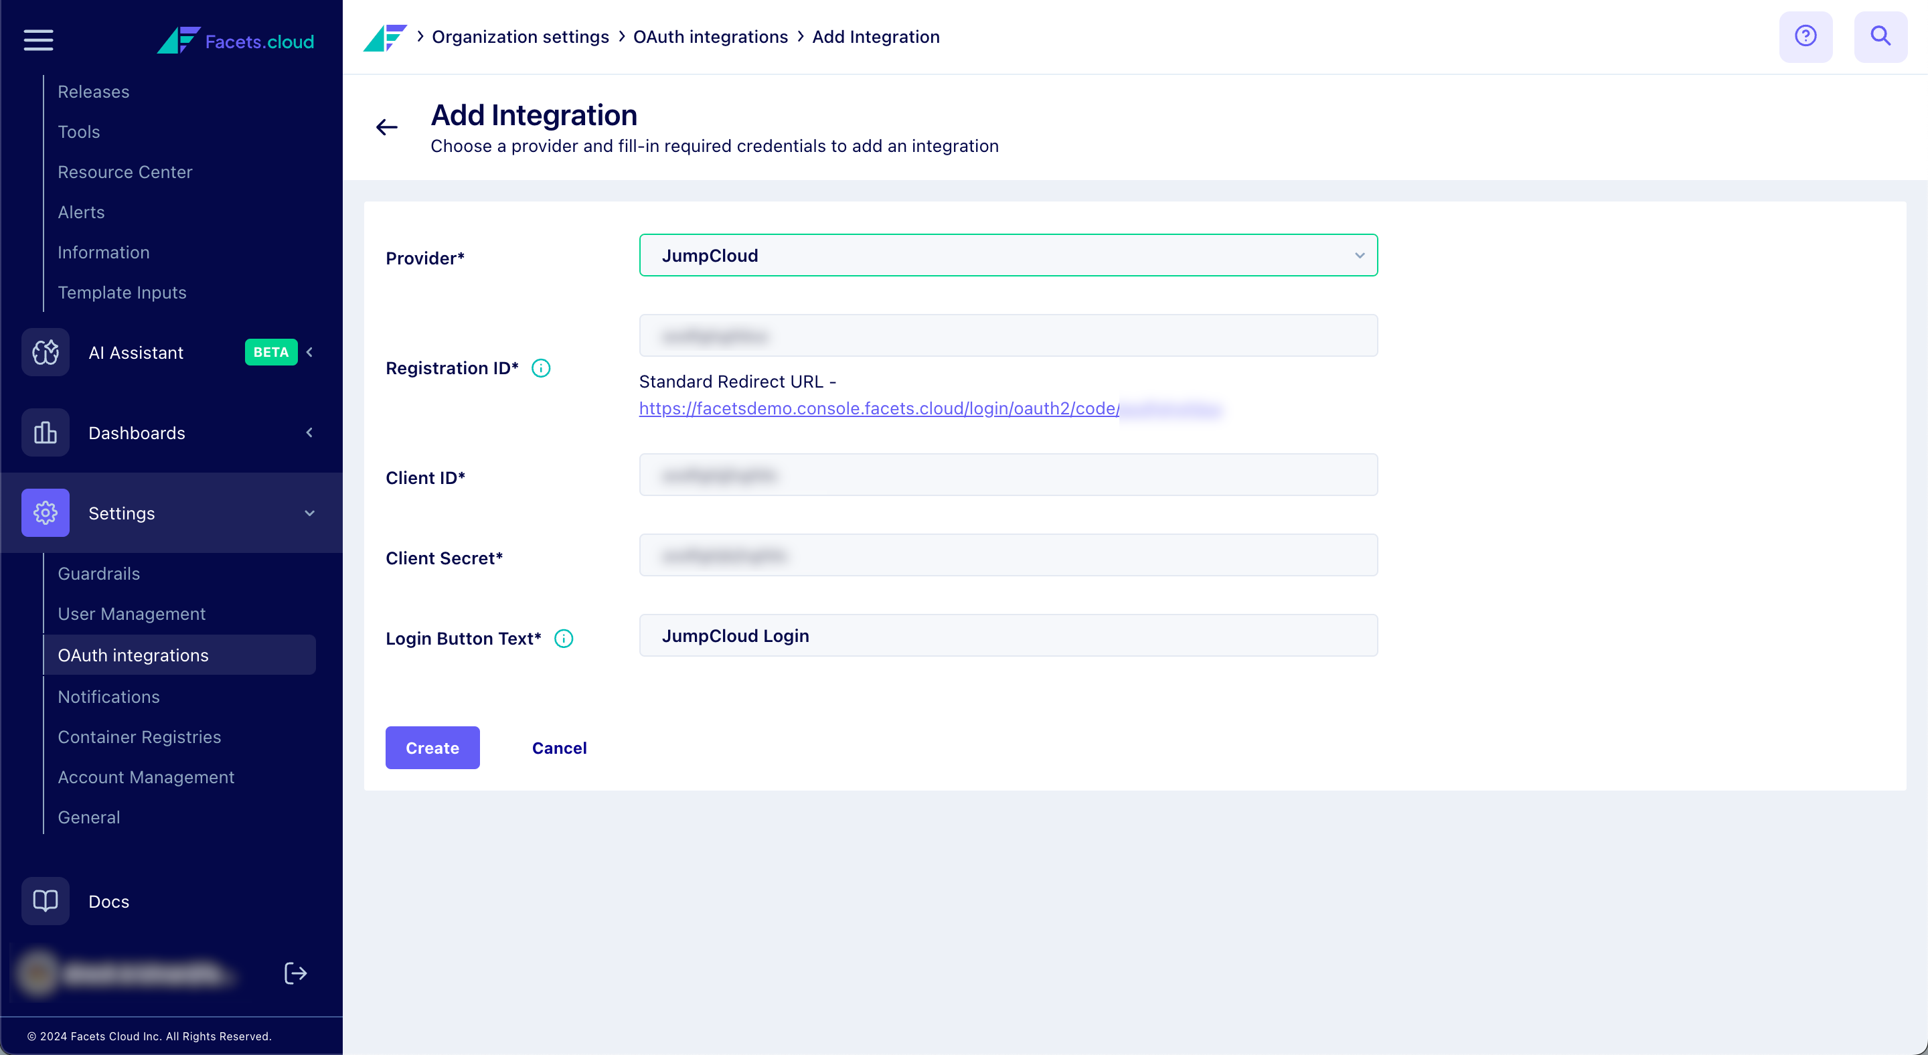Image resolution: width=1928 pixels, height=1055 pixels.
Task: Open Releases in the sidebar
Action: (94, 92)
